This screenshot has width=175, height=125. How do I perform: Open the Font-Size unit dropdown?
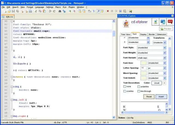pos(157,63)
